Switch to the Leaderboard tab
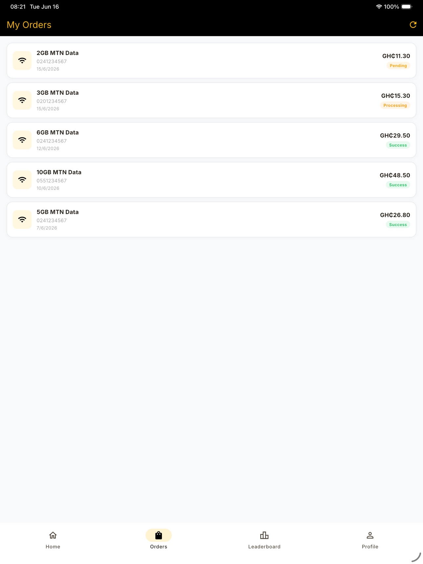Screen dimensions: 423x564 coord(264,540)
